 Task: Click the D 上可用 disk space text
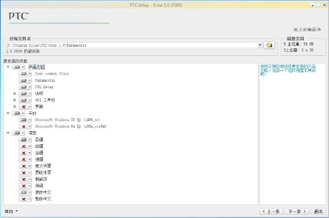point(298,44)
